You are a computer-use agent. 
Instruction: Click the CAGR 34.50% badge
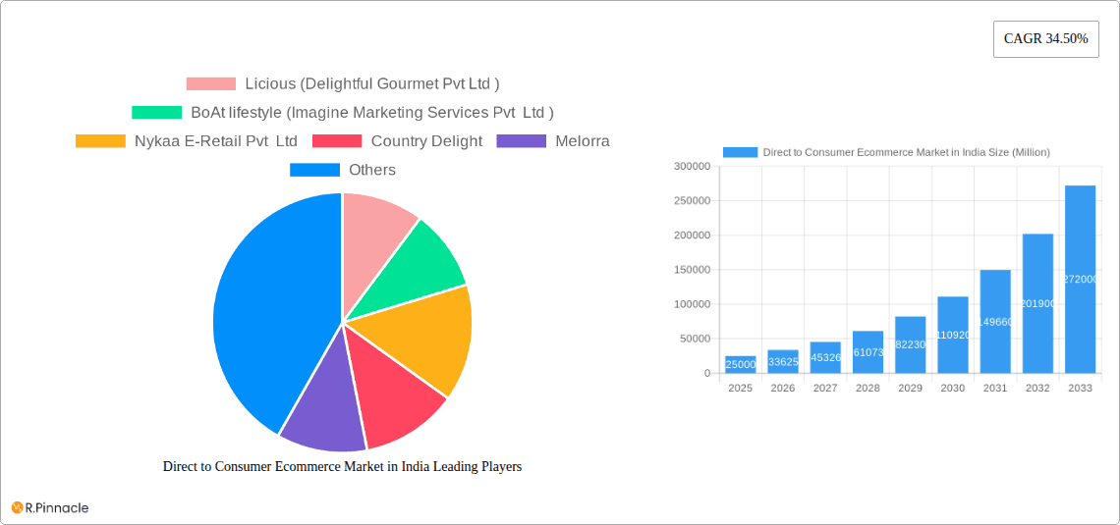(x=1045, y=39)
